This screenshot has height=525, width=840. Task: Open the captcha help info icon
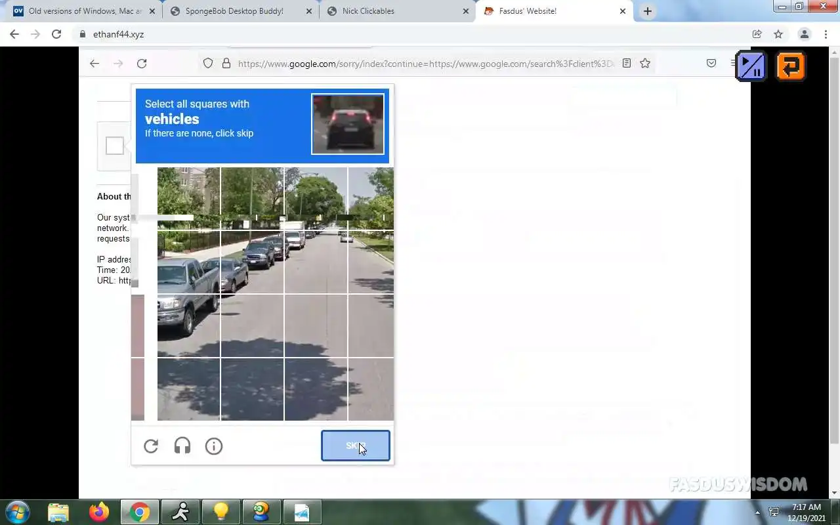(214, 446)
